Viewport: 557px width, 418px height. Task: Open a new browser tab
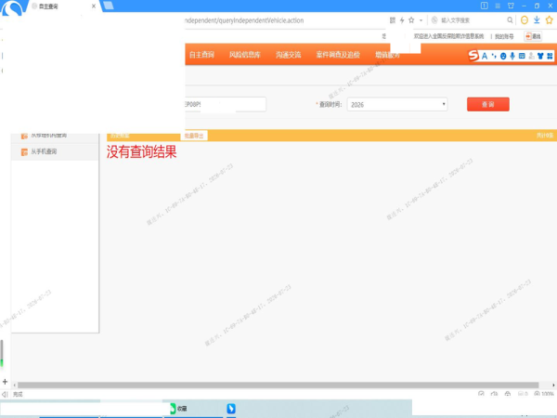pos(109,6)
